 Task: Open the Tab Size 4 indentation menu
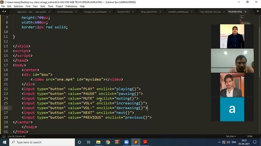click(231, 136)
